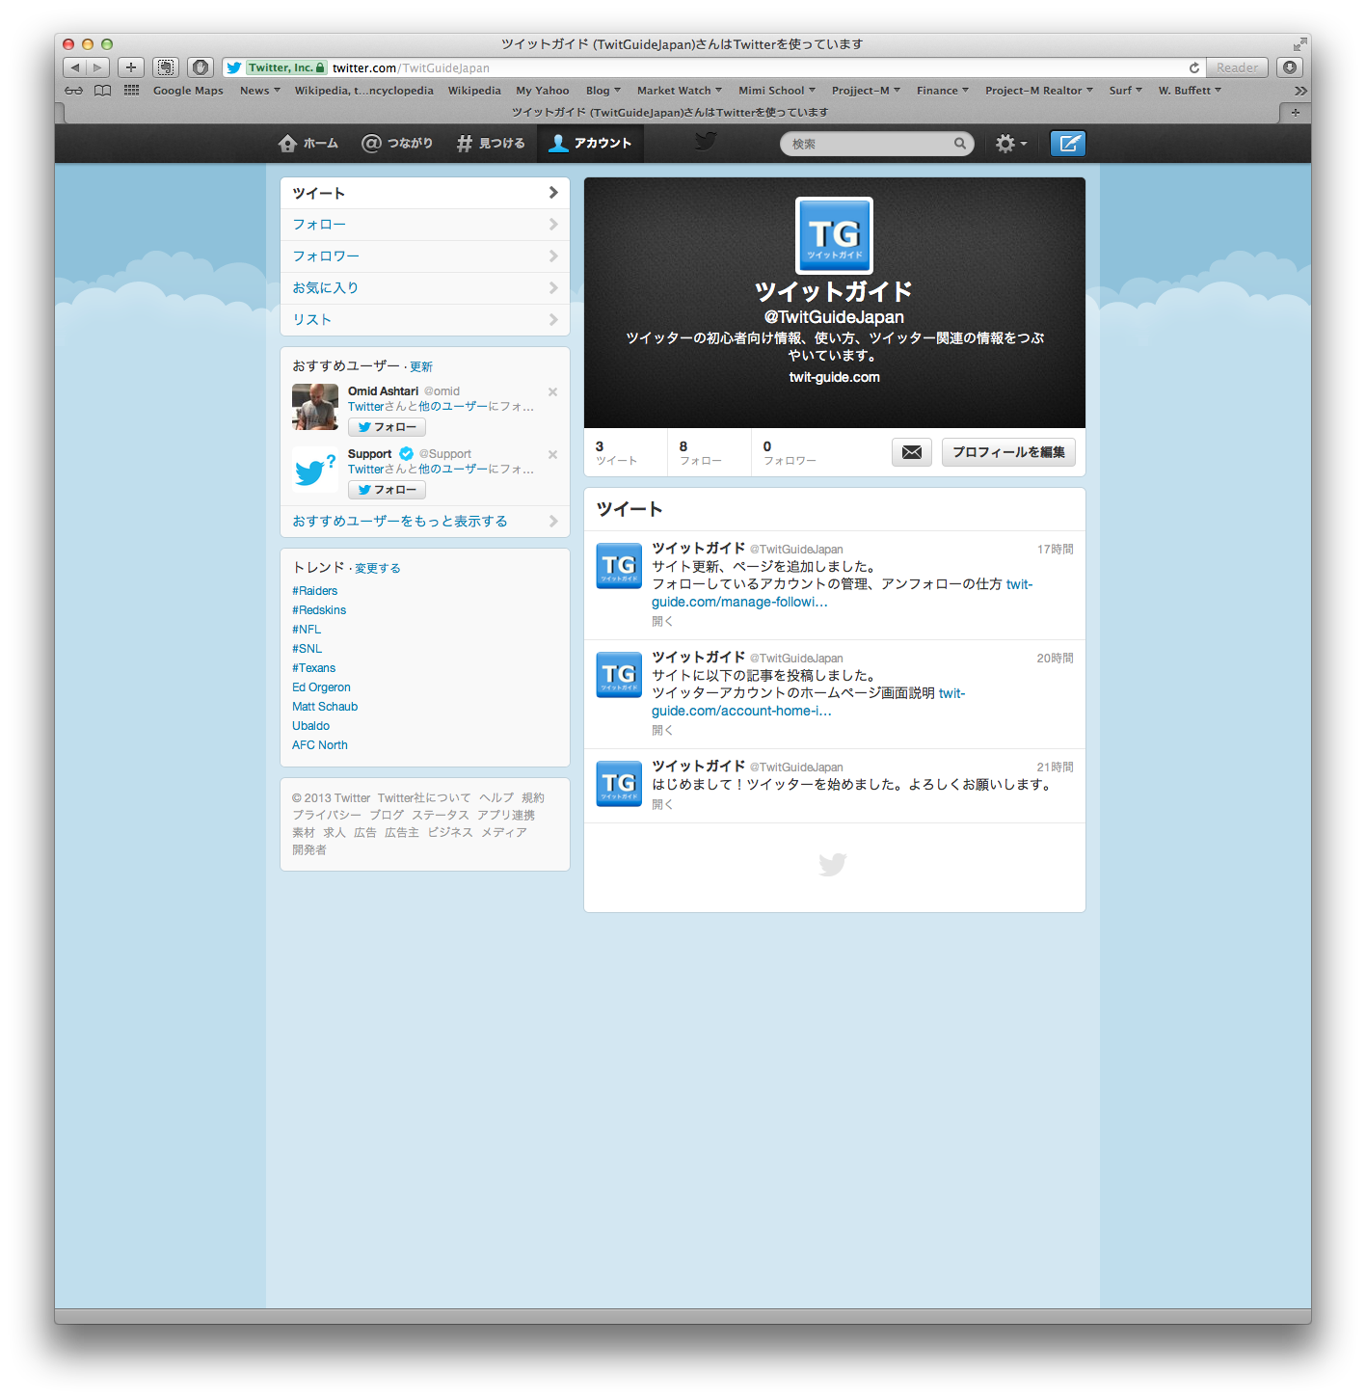This screenshot has width=1366, height=1400.
Task: Click 更新 next to おすすめユーザー
Action: [x=421, y=367]
